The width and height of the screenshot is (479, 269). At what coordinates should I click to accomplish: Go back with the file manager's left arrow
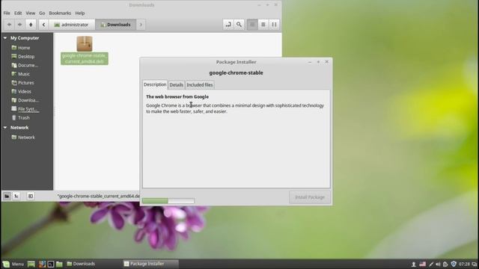pos(9,25)
